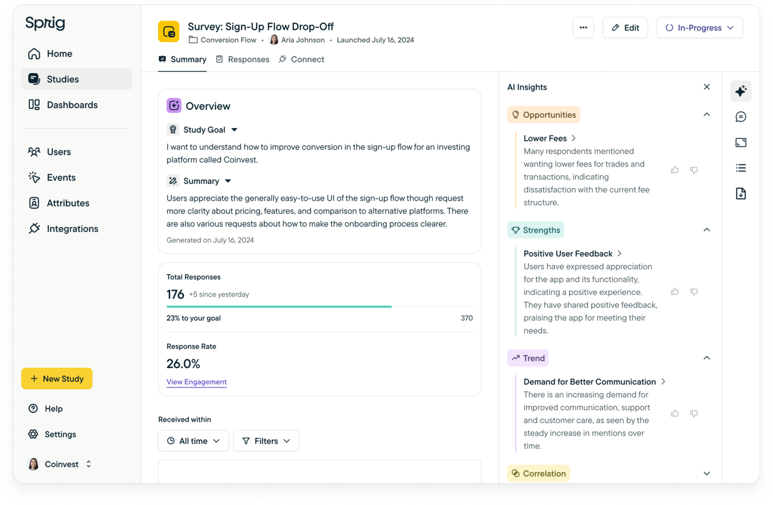
Task: Create a New Study
Action: 57,379
